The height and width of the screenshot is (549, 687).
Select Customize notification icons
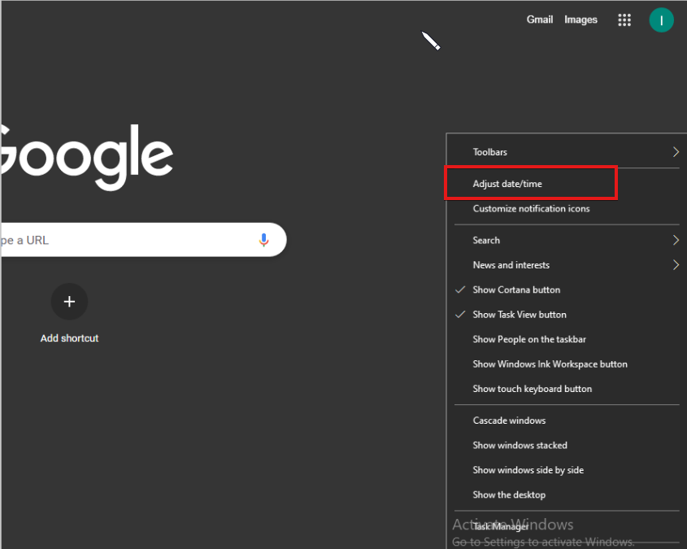pos(567,208)
